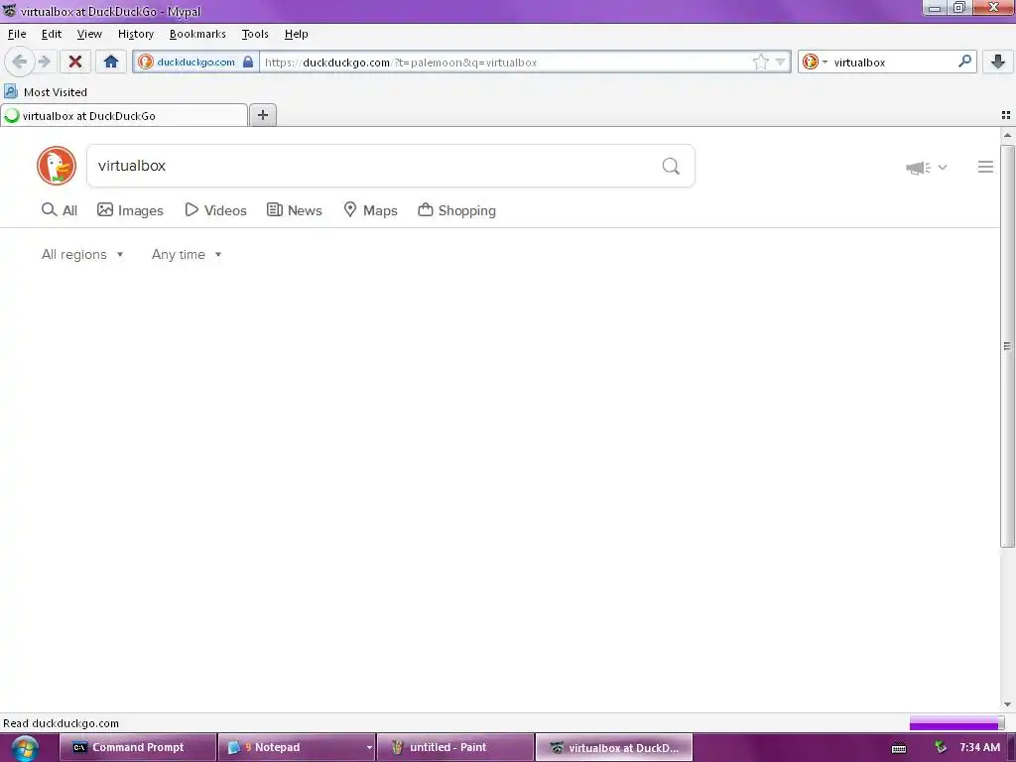This screenshot has width=1016, height=762.
Task: Open the File menu
Action: pos(17,34)
